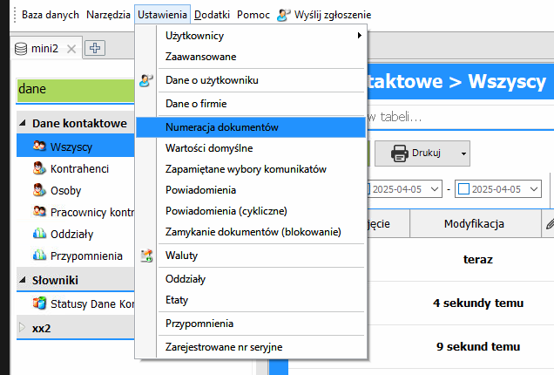Switch to the mini2 database tab
The height and width of the screenshot is (375, 554).
[x=45, y=48]
